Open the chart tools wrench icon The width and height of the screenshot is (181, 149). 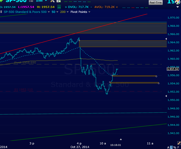pos(52,1)
